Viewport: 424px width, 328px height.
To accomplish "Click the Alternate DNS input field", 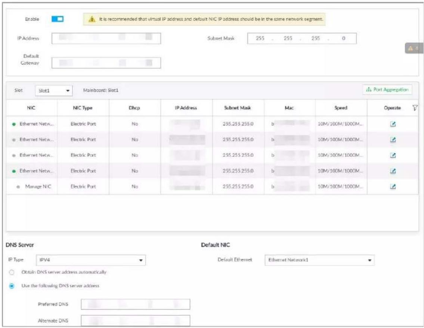I will pyautogui.click(x=136, y=321).
